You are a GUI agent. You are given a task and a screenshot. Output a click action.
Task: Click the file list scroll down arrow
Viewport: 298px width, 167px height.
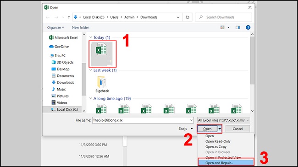[x=252, y=111]
